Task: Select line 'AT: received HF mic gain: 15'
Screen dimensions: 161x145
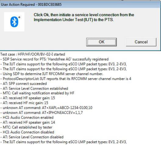Action: pyautogui.click(x=24, y=103)
